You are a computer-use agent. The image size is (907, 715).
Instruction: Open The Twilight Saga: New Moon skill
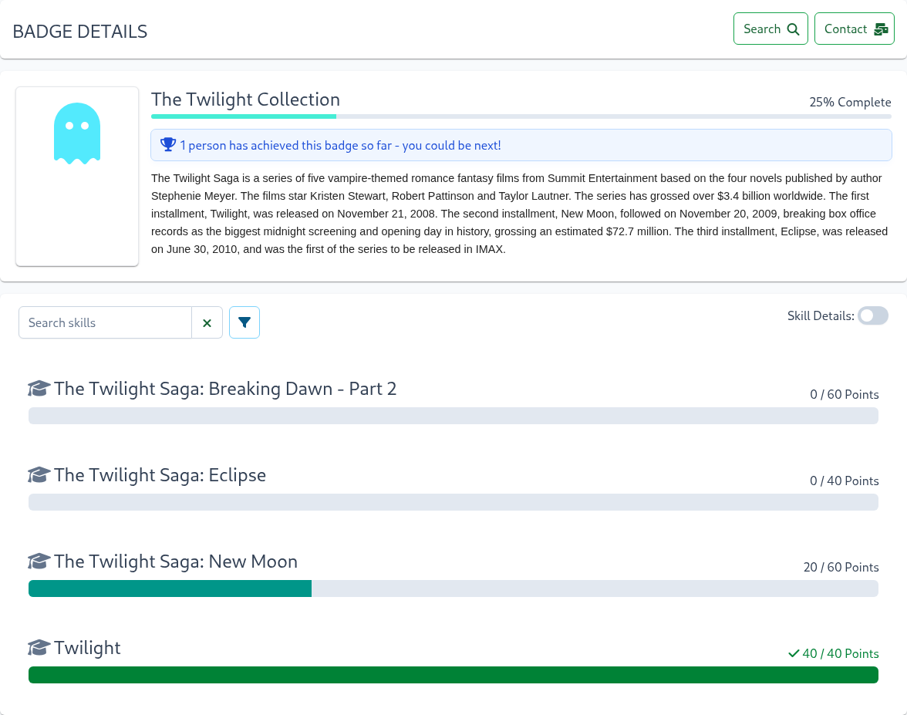coord(175,562)
